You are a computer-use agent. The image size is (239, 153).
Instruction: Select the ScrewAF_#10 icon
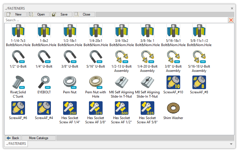pos(173,82)
